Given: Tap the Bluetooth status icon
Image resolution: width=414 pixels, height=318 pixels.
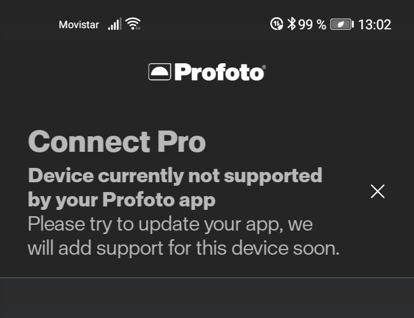Looking at the screenshot, I should point(292,24).
